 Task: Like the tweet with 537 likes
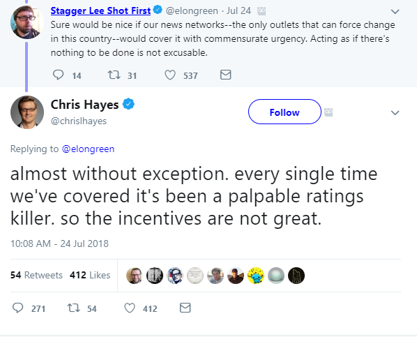pos(170,75)
